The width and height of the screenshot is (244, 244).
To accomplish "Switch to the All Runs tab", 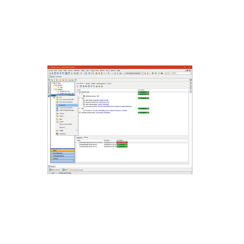I will pos(86,137).
